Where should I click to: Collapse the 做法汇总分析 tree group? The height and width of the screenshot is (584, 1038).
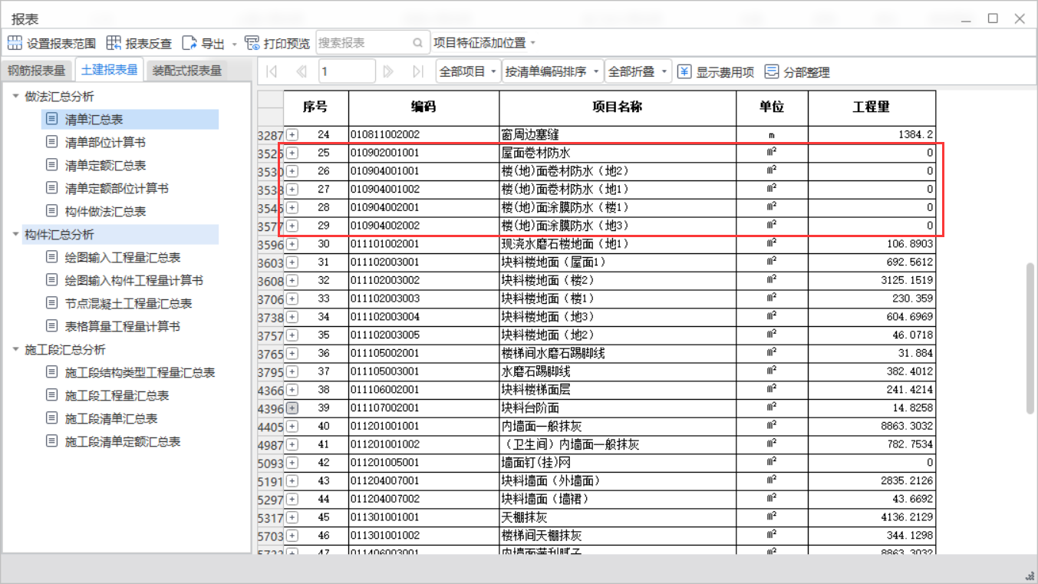pos(15,96)
